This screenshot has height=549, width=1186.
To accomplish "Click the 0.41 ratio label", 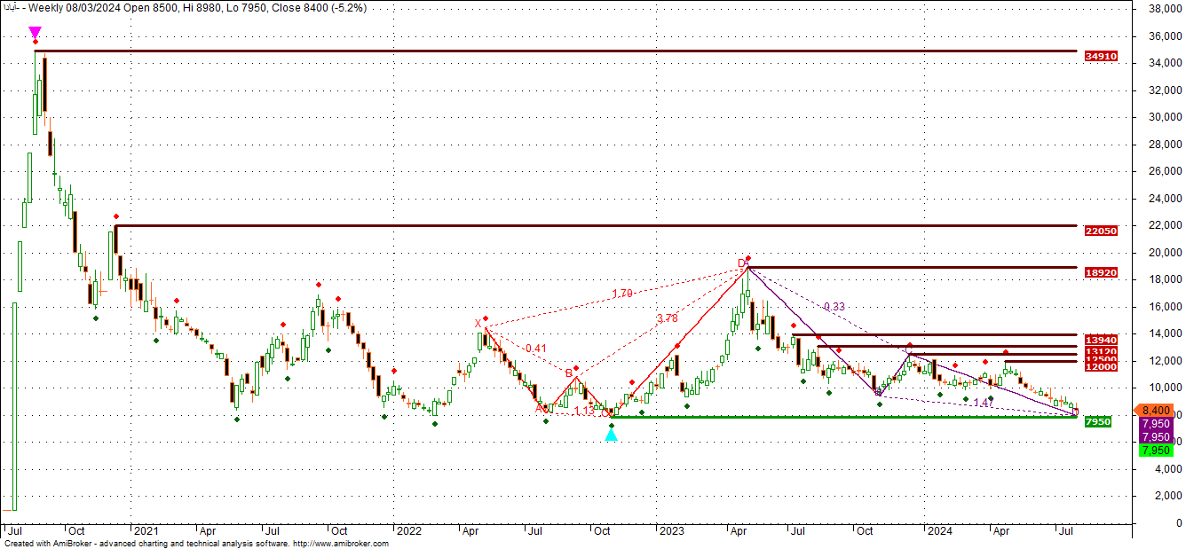I will 535,349.
